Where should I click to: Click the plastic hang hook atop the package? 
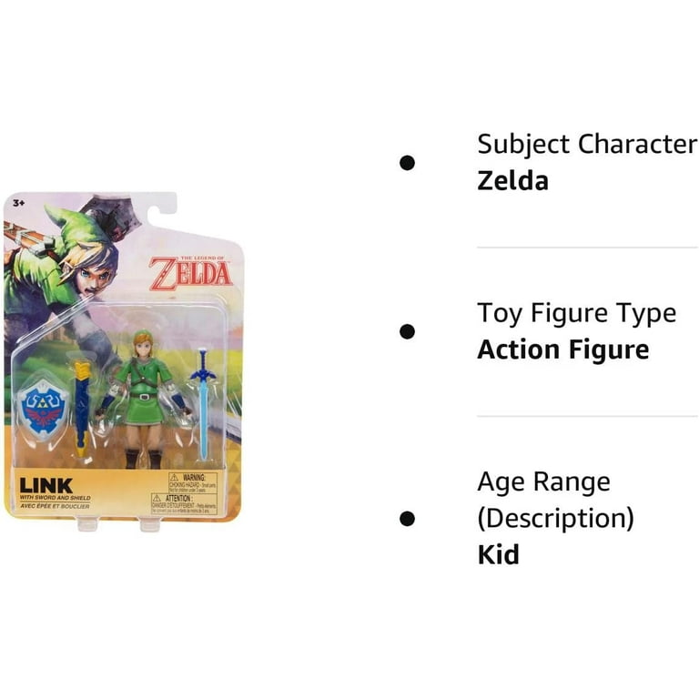pos(162,207)
